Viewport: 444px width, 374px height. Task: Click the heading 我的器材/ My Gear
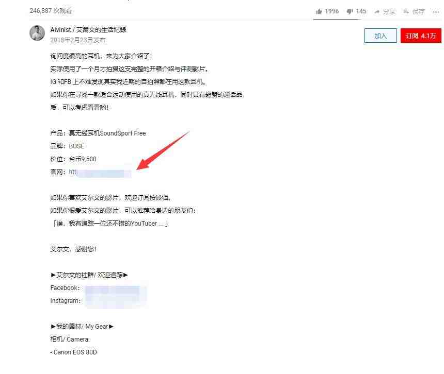[82, 327]
